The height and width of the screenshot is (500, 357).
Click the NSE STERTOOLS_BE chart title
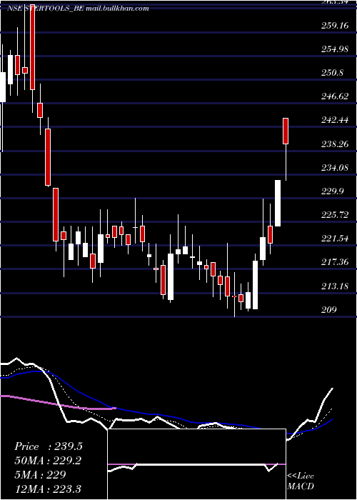(x=78, y=9)
